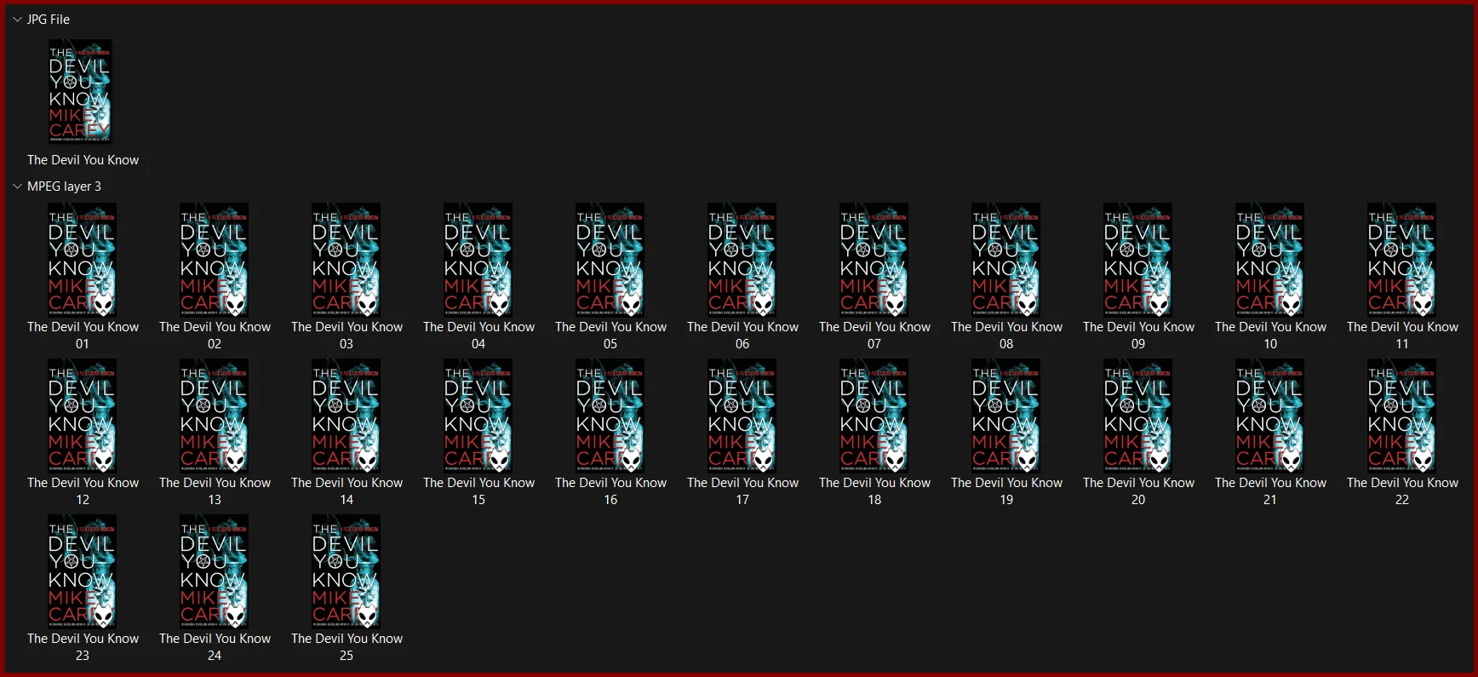Collapse the JPG File group chevron

[x=17, y=20]
